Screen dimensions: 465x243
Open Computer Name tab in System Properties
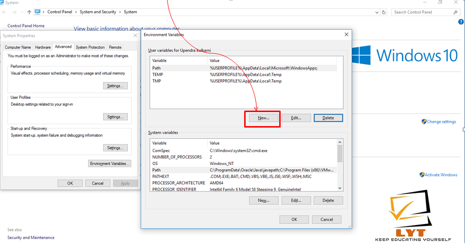18,48
